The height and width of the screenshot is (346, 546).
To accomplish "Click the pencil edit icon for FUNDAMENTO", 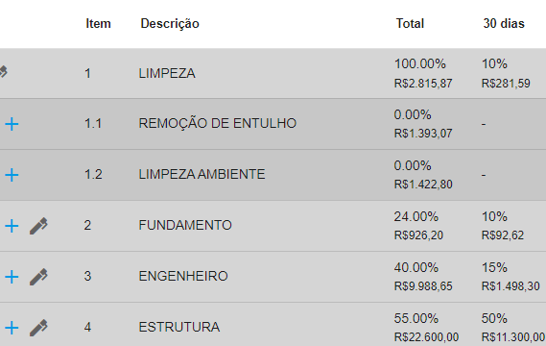I will 38,226.
